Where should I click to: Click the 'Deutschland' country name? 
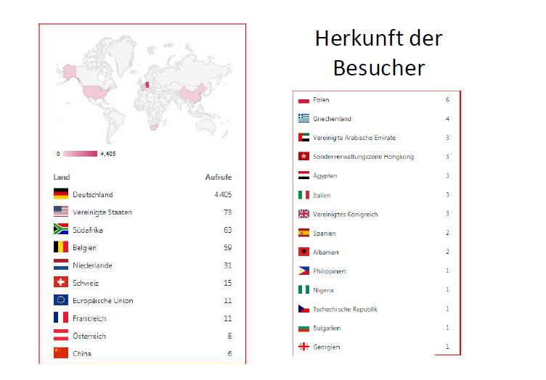tap(93, 194)
